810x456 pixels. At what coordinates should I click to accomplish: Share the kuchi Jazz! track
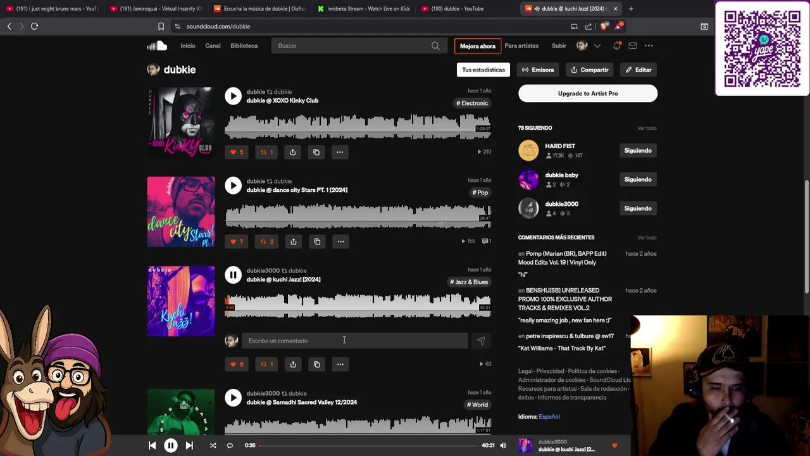point(292,364)
